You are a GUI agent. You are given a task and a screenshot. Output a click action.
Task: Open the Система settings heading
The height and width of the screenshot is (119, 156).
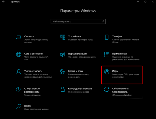[x=29, y=36]
